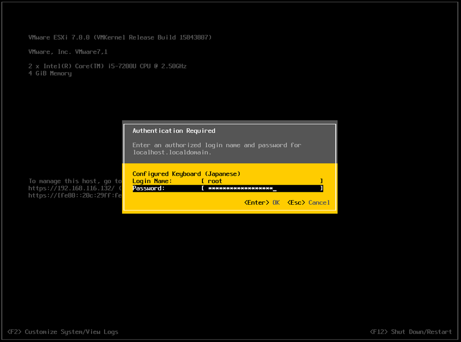
Task: Dismiss the dialog via Esc Cancel
Action: coord(308,202)
